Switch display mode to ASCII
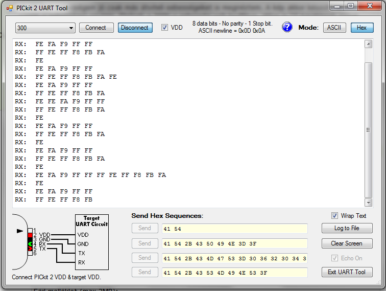386x291 pixels. pos(334,28)
